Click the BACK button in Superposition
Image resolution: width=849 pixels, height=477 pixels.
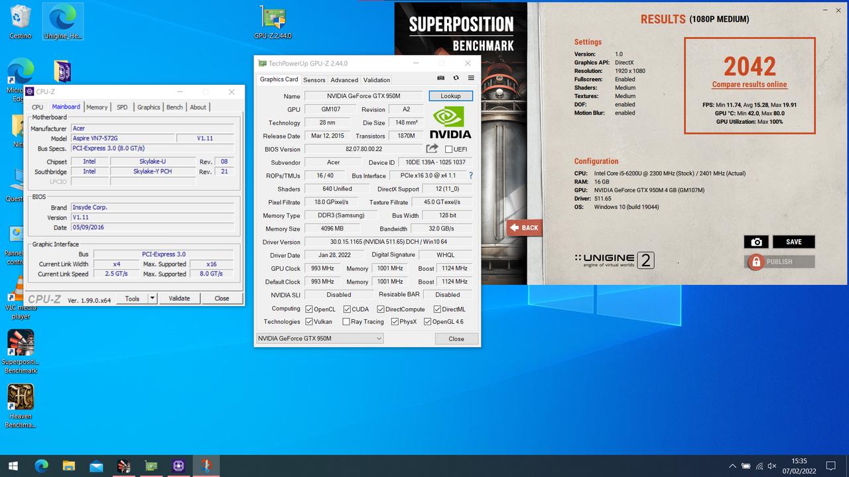[525, 227]
